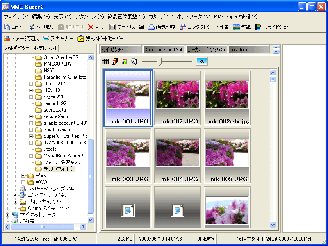328x246 pixels.
Task: Set image as Wallpaper (壁紙)
Action: (237, 27)
